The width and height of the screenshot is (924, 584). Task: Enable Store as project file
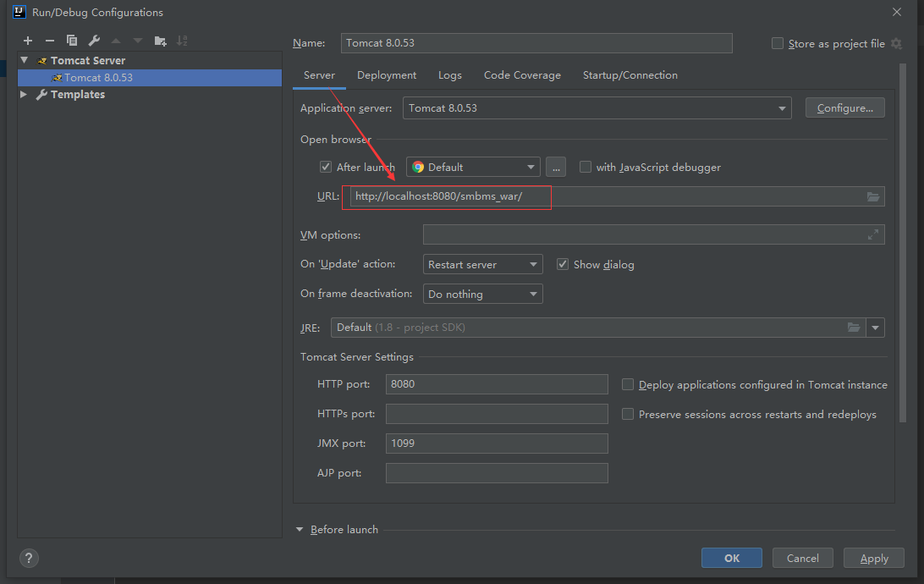pos(778,44)
